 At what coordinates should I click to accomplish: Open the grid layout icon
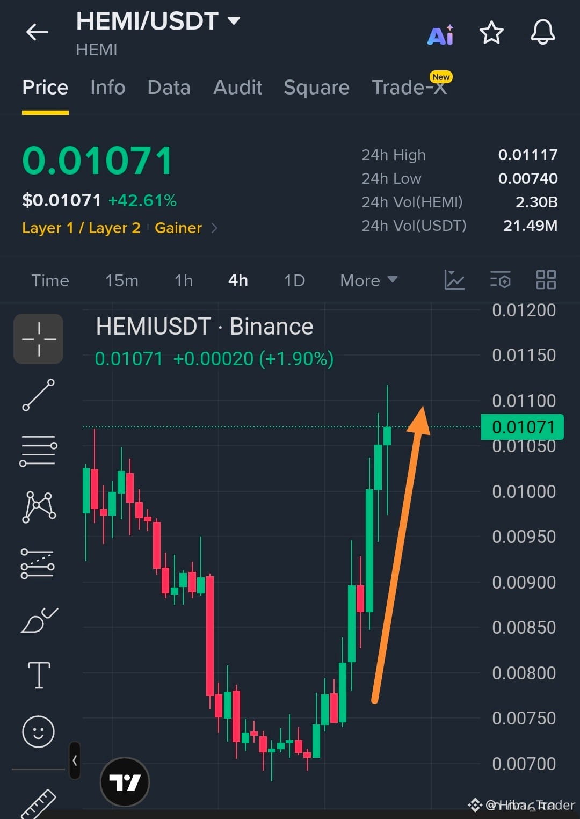click(546, 280)
